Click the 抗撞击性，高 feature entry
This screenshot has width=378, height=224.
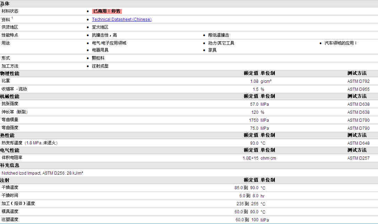coord(104,35)
